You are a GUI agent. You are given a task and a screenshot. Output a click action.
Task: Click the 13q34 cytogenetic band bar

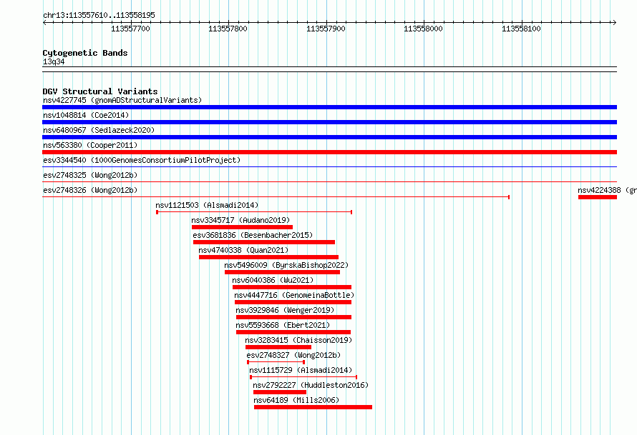click(x=329, y=69)
